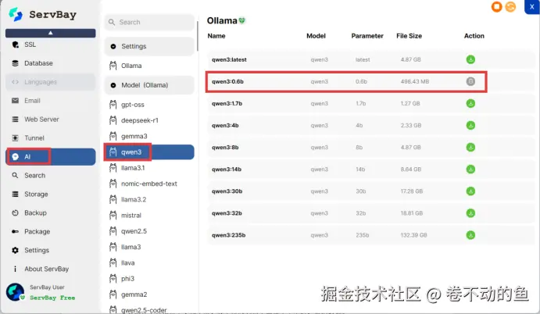This screenshot has height=314, width=540.
Task: Download the qwen3:8b model
Action: click(x=470, y=148)
